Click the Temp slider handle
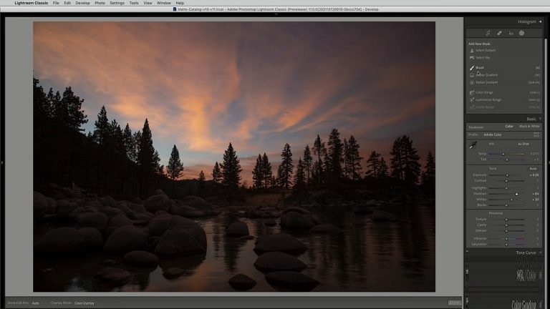Image resolution: width=550 pixels, height=309 pixels. click(503, 154)
